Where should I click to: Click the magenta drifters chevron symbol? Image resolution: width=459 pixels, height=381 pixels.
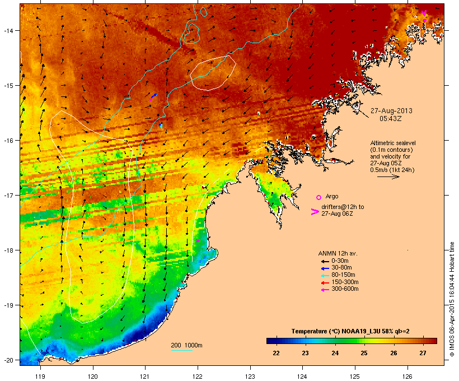click(315, 212)
